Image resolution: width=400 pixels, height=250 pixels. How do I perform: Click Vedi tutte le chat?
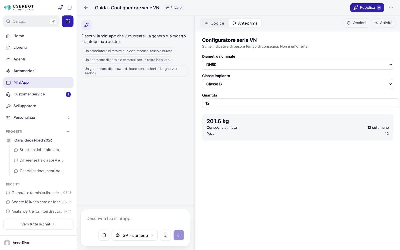coord(38,224)
